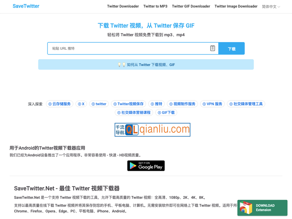Click the clipboard paste icon in the URL field
This screenshot has height=219, width=292.
coord(212,48)
